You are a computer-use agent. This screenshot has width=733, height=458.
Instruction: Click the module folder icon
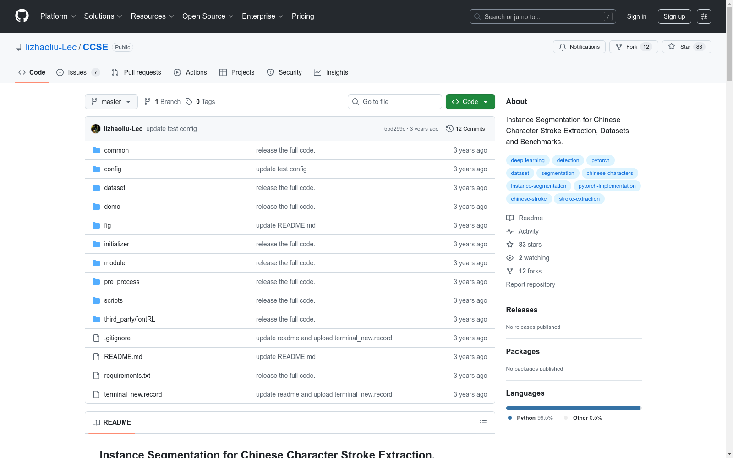tap(96, 263)
